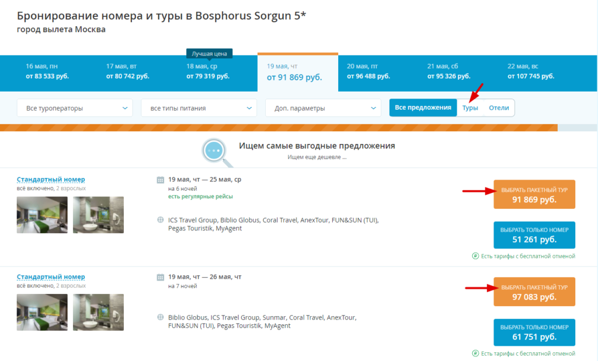The height and width of the screenshot is (361, 598).
Task: Click the magnifier search progress icon
Action: click(x=214, y=151)
